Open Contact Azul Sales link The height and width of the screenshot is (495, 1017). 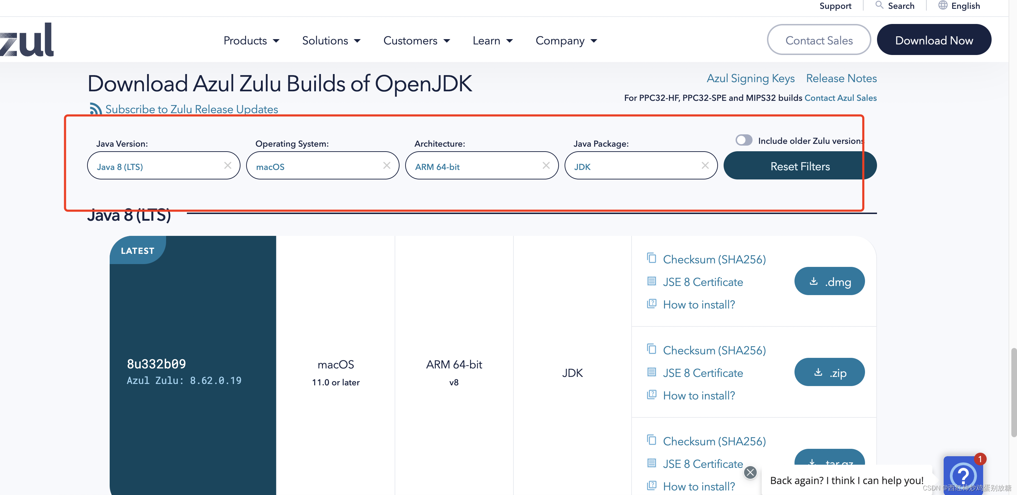pos(840,98)
